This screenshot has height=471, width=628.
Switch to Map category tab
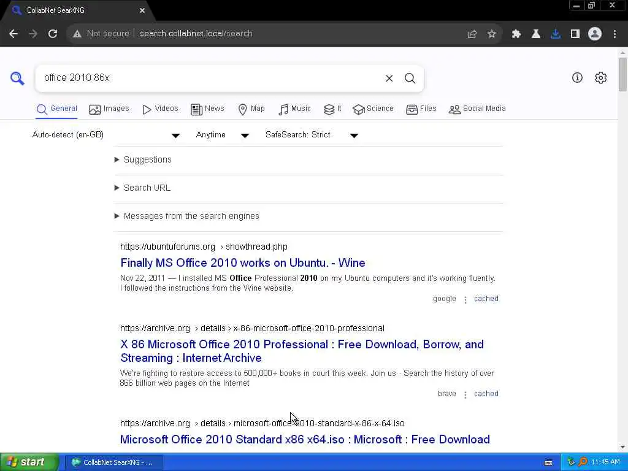point(251,109)
